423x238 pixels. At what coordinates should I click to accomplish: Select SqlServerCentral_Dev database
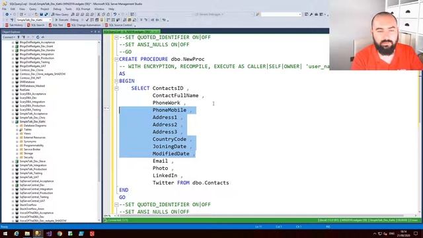32,185
